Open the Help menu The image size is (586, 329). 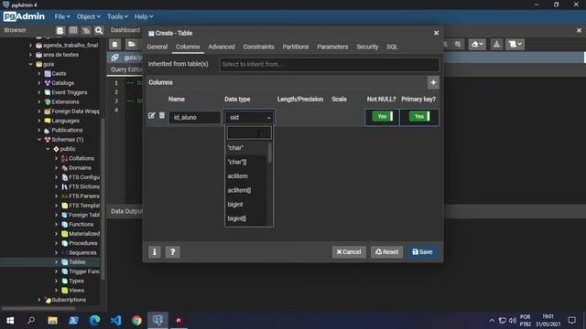point(144,16)
